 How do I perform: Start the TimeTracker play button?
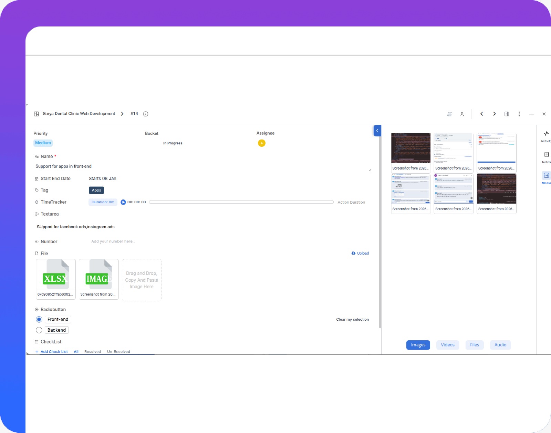pyautogui.click(x=123, y=202)
